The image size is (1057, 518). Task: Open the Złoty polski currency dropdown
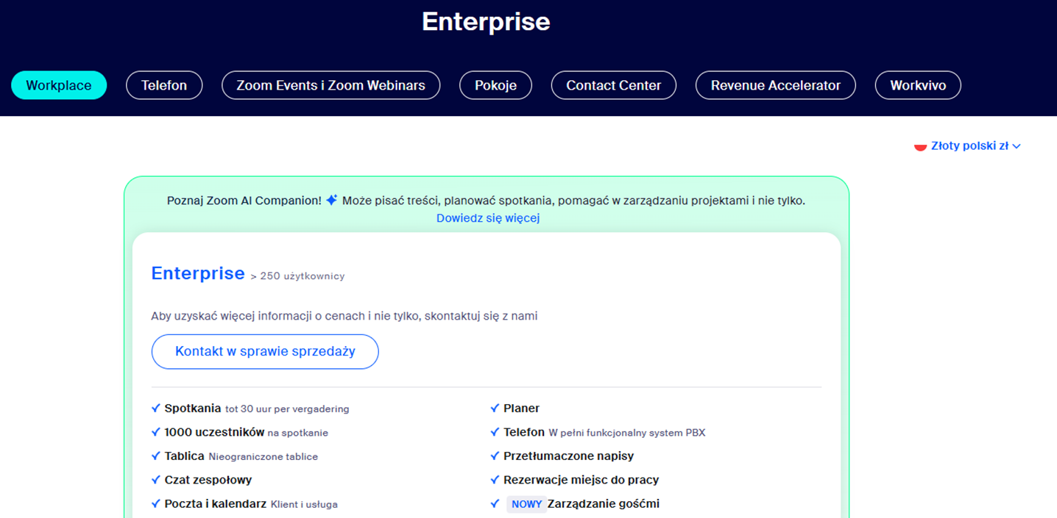[969, 146]
